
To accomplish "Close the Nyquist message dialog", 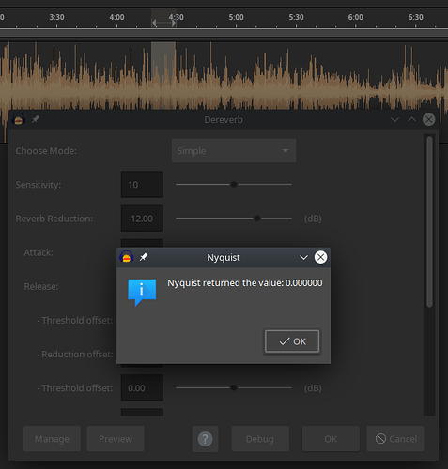I will (x=320, y=257).
